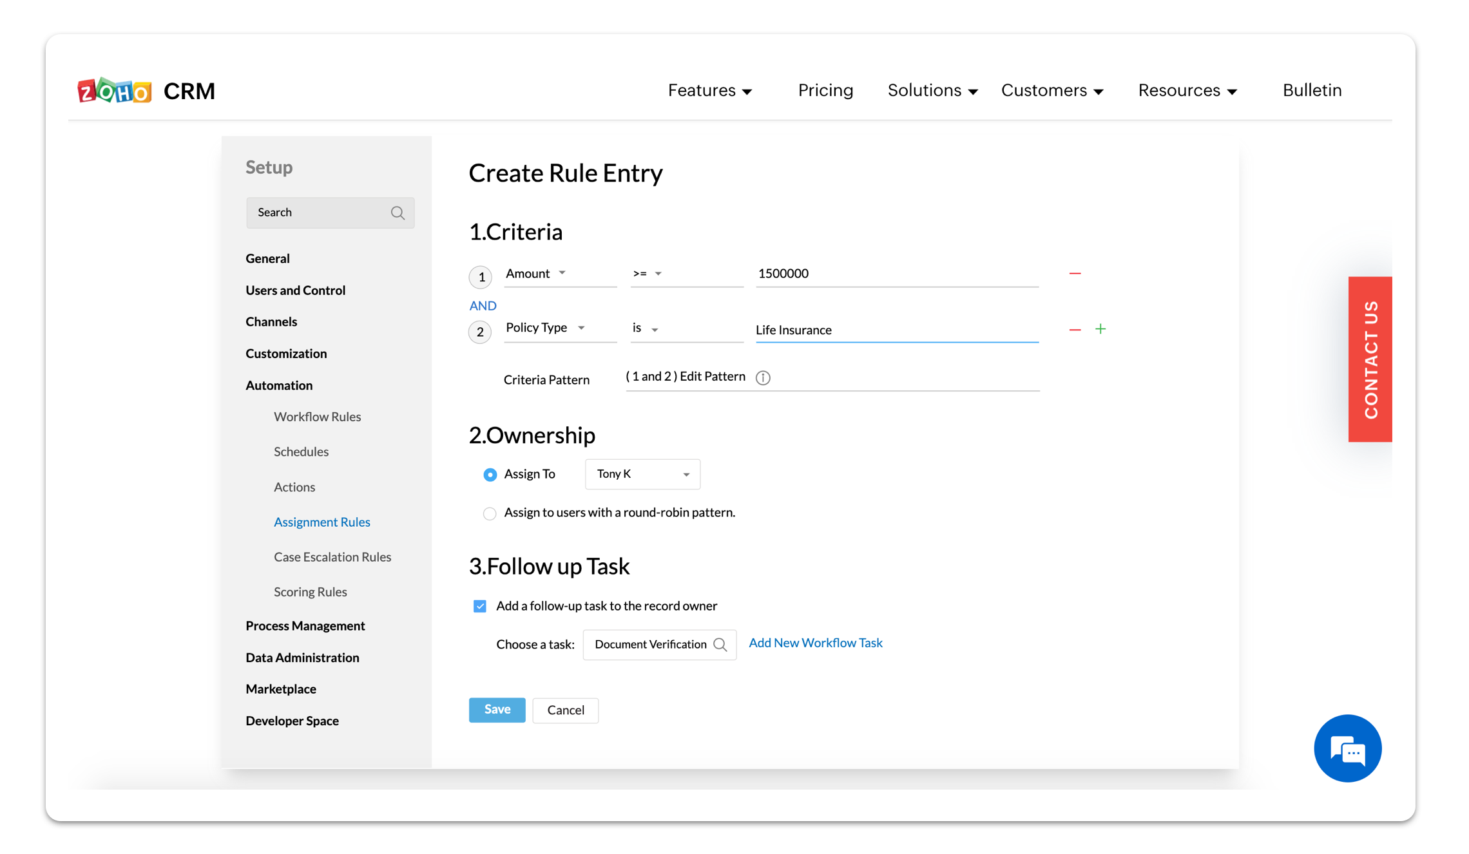Click the CRM product name
The image size is (1469, 854).
[189, 91]
